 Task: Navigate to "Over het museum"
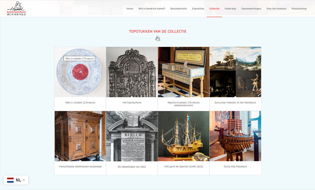tap(276, 8)
